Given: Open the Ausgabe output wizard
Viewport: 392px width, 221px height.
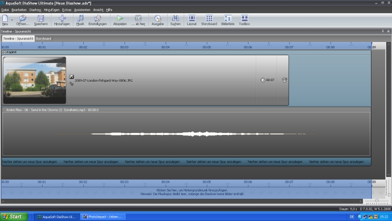Looking at the screenshot, I should pyautogui.click(x=158, y=19).
